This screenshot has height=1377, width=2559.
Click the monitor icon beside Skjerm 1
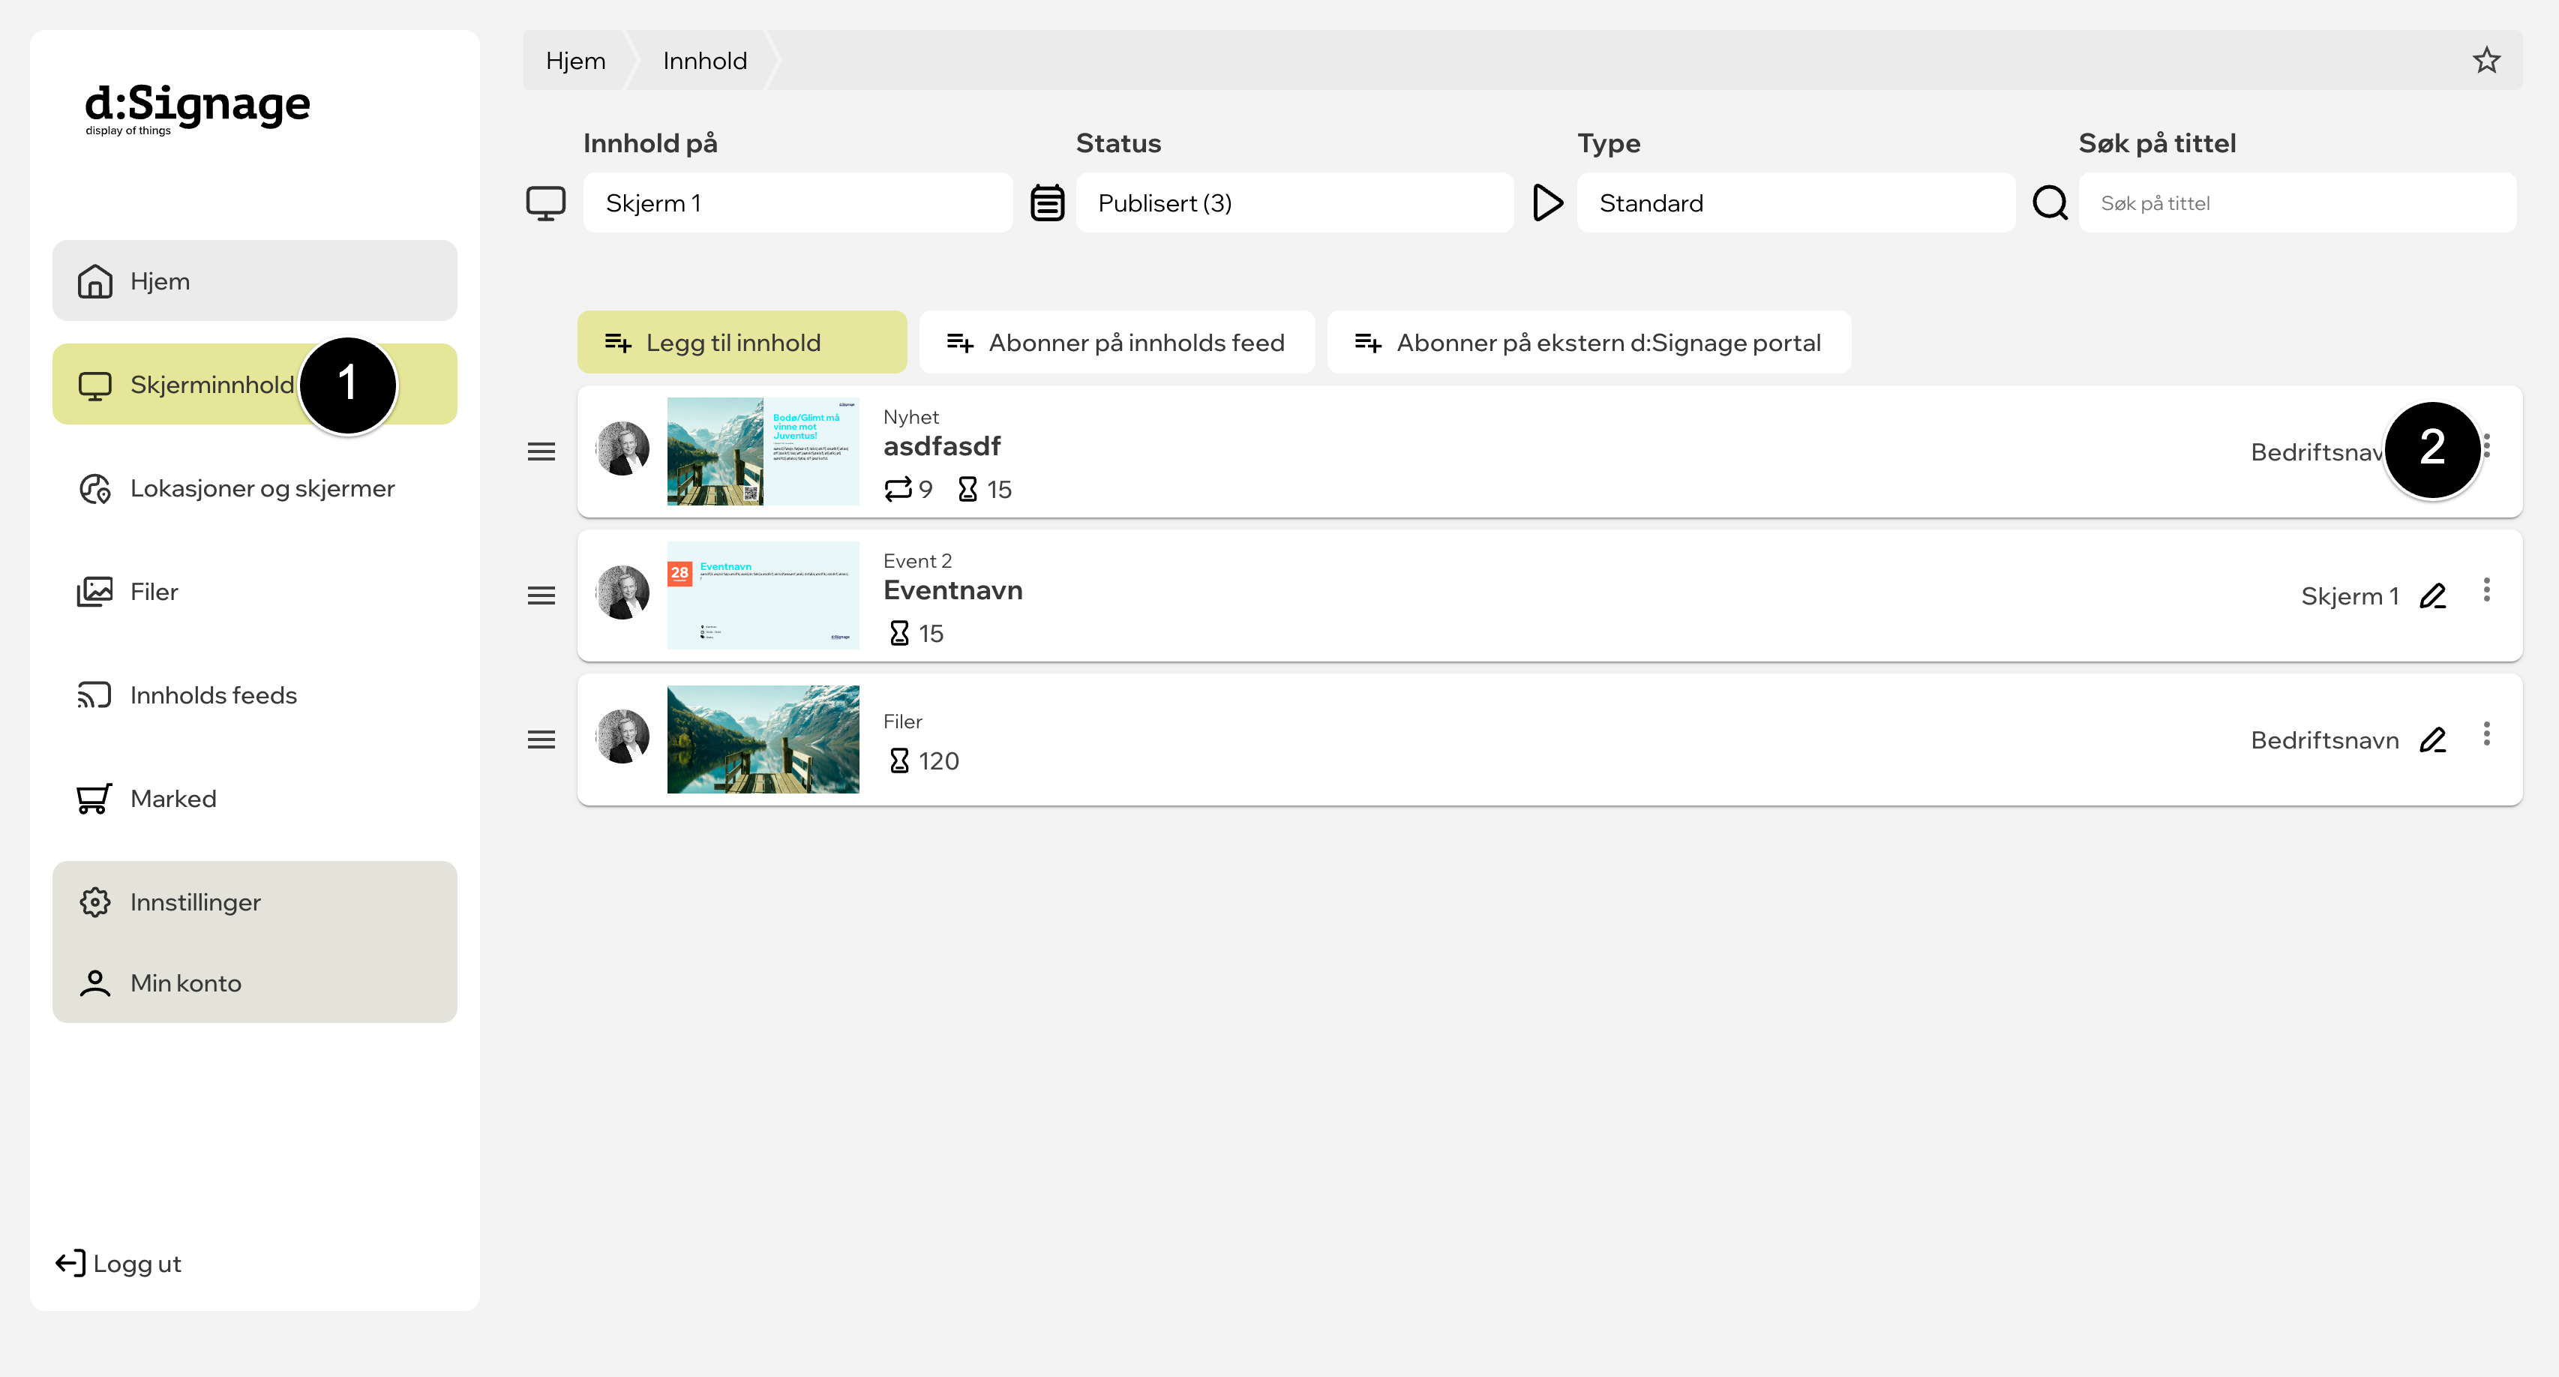point(545,202)
